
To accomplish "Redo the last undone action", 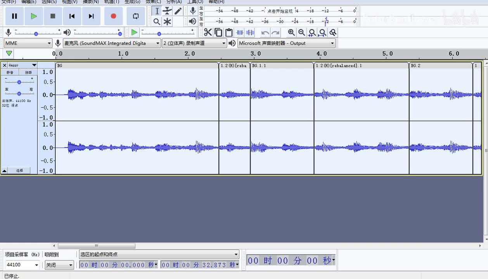I will pos(275,33).
